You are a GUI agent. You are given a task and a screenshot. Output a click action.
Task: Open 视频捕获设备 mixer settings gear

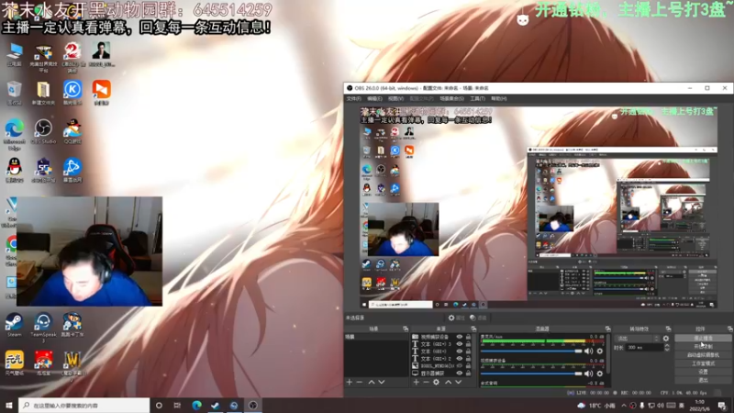600,374
